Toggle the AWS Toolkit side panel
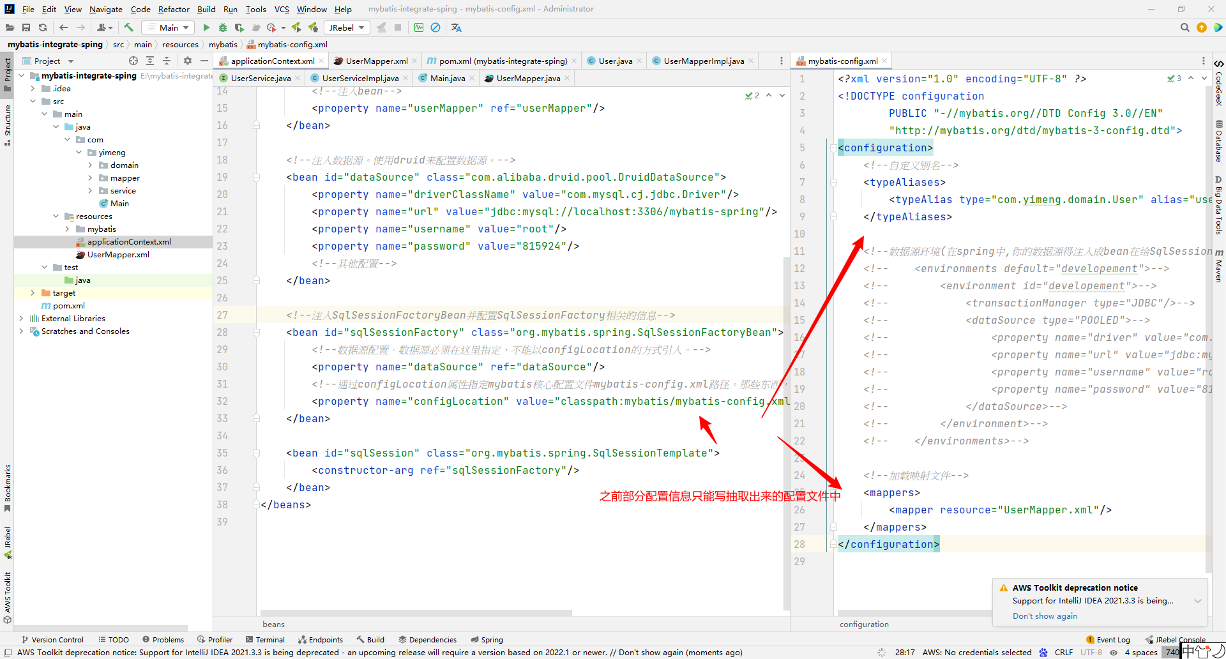The height and width of the screenshot is (659, 1226). pyautogui.click(x=7, y=597)
